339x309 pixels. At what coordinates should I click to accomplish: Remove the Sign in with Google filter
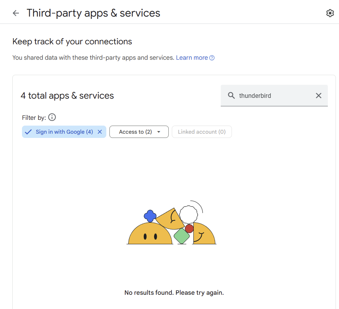coord(100,132)
